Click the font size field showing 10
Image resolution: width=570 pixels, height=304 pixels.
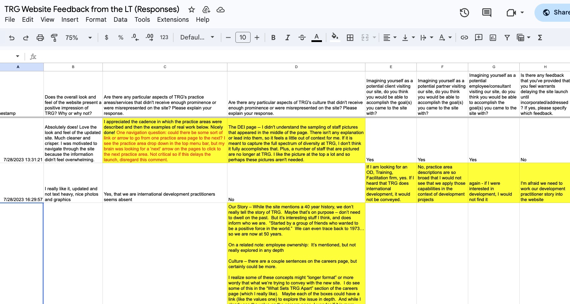point(243,37)
